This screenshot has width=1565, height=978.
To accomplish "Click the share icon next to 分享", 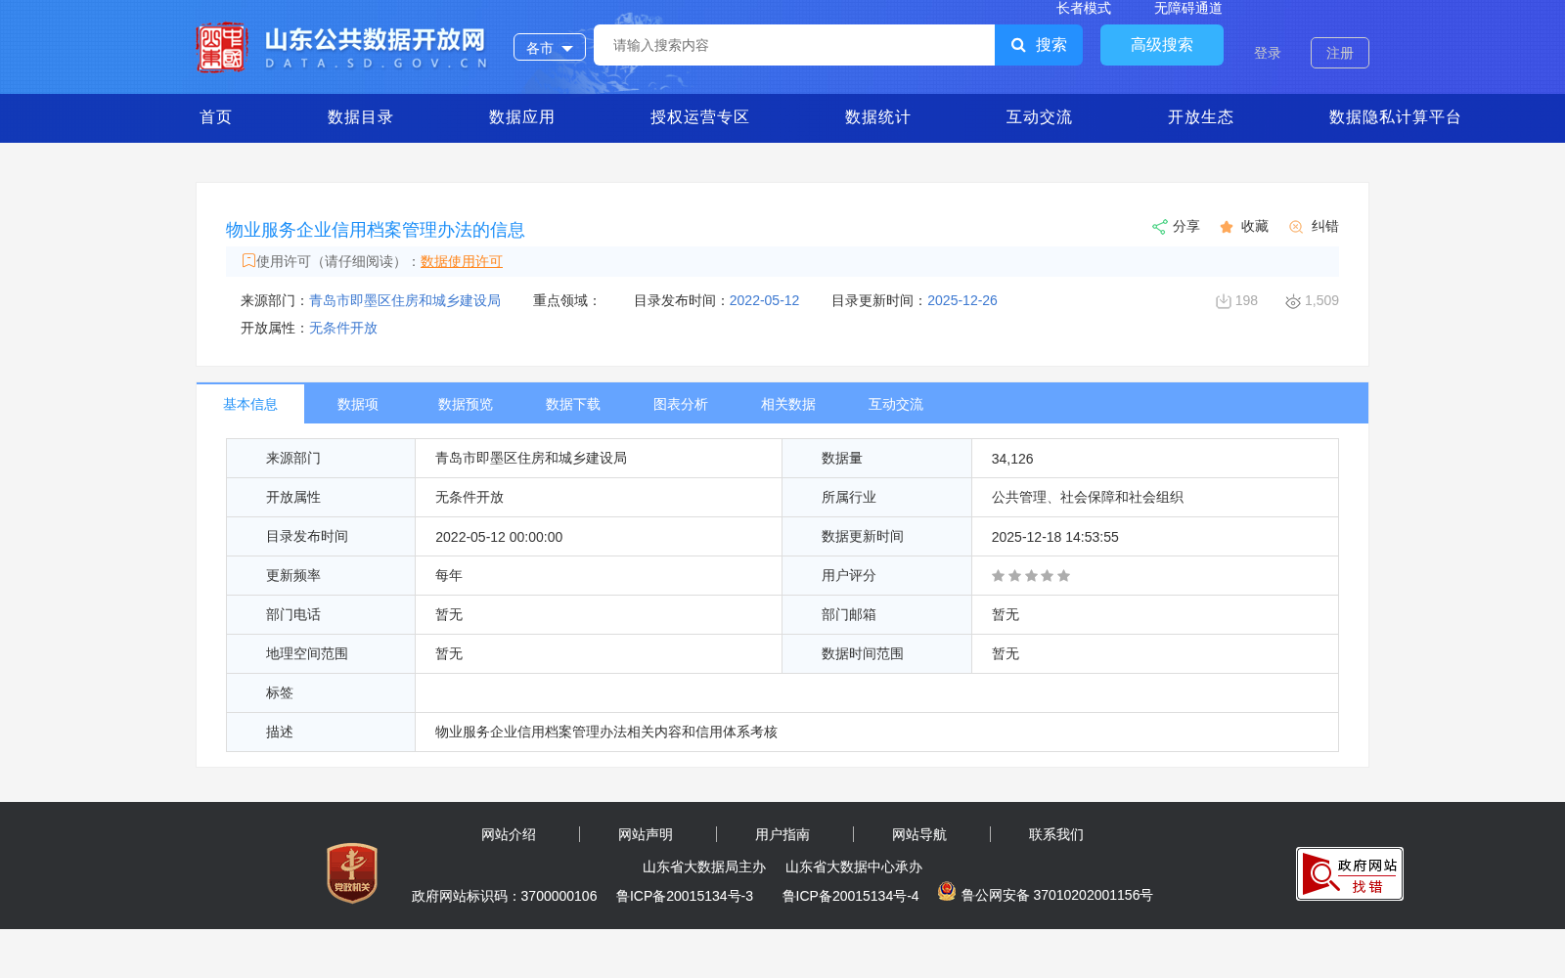I will pyautogui.click(x=1160, y=227).
